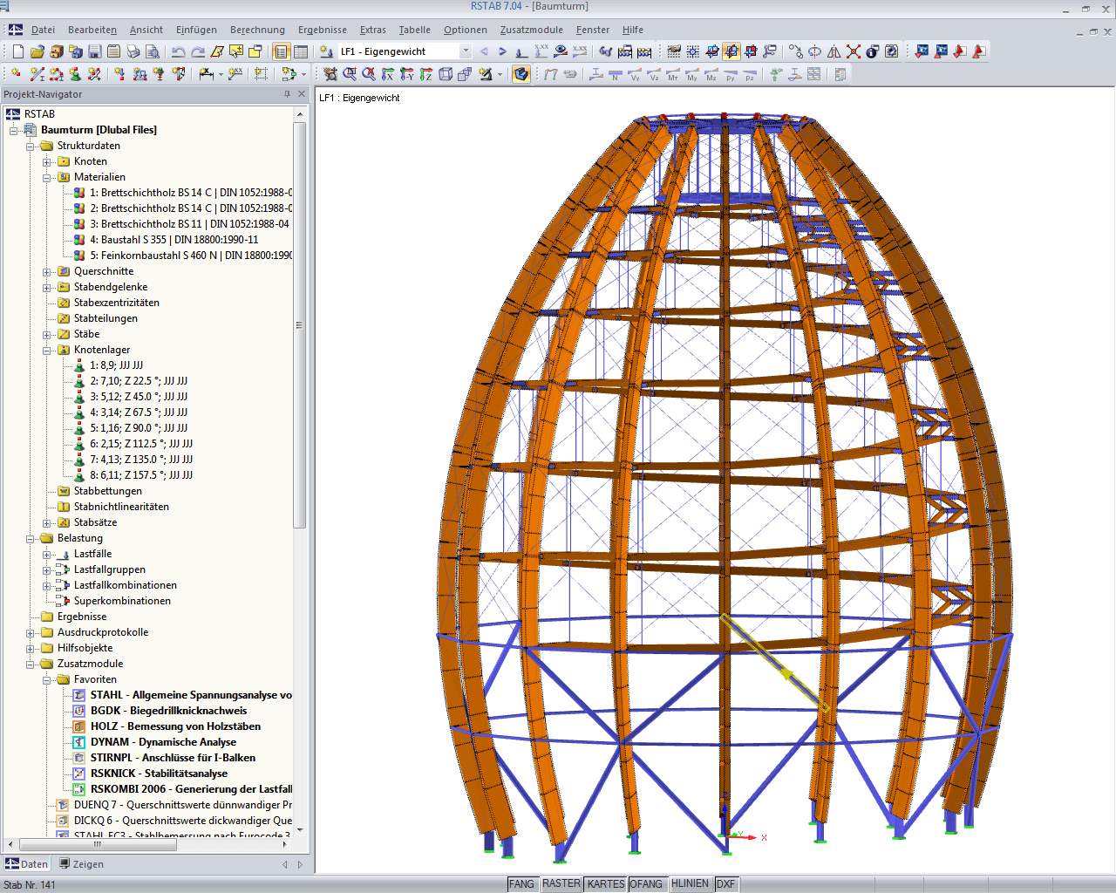Toggle OFANG object snap in status bar
This screenshot has height=893, width=1116.
[646, 884]
